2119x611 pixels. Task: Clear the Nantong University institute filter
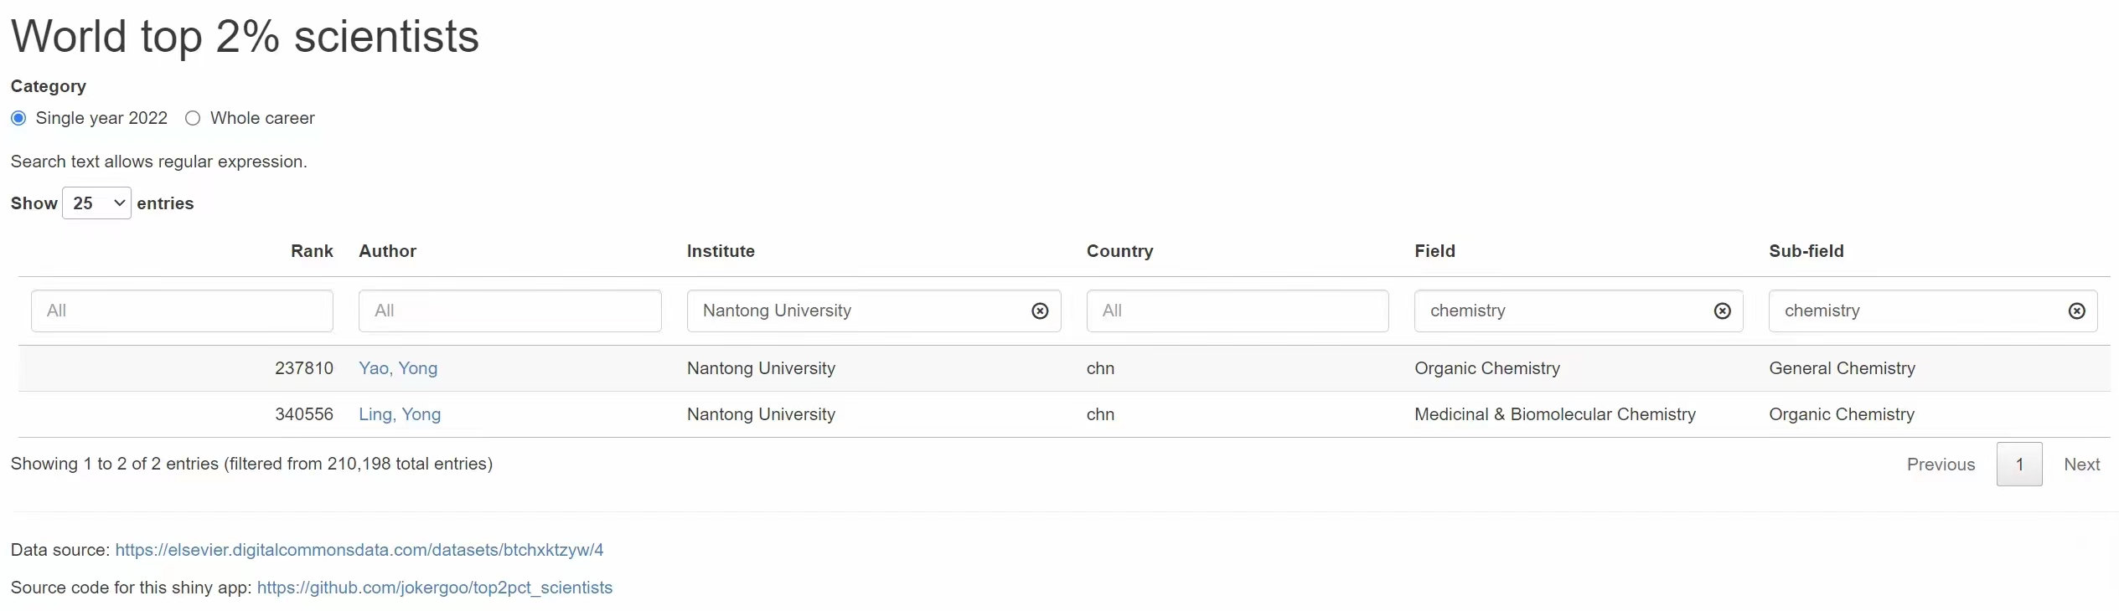[1040, 311]
